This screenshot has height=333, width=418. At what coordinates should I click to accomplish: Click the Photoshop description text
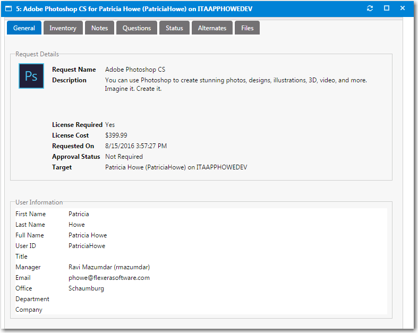tap(236, 81)
